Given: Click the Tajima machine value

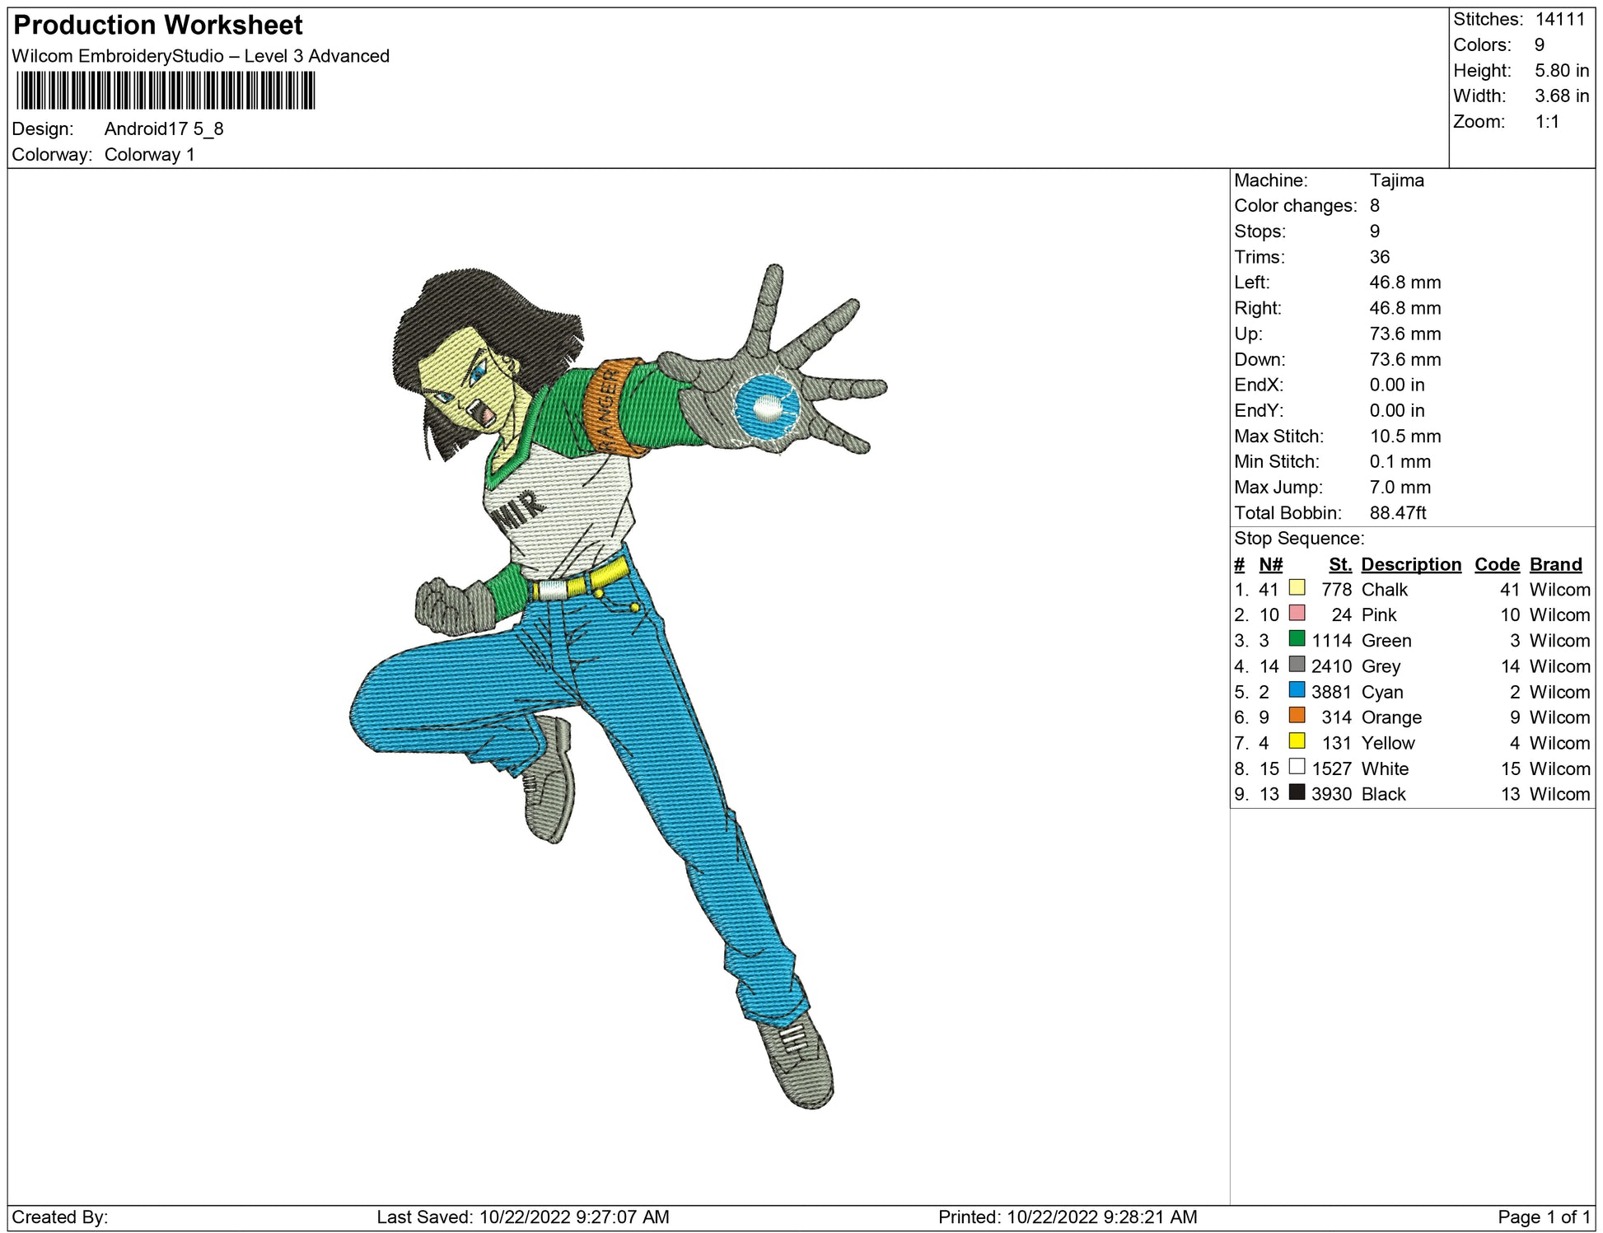Looking at the screenshot, I should [x=1396, y=180].
